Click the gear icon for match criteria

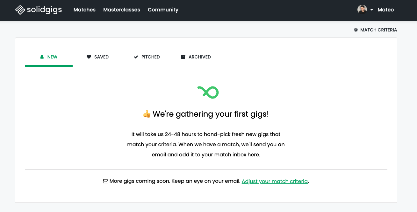(356, 30)
